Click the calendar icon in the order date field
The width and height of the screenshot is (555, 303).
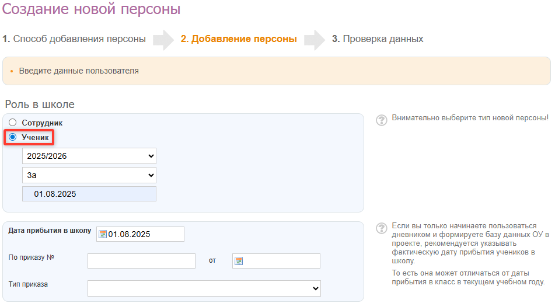click(238, 261)
